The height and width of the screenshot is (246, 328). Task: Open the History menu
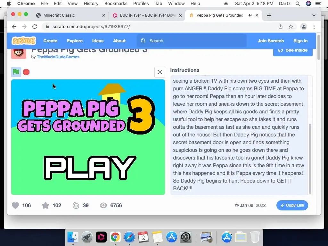(91, 4)
